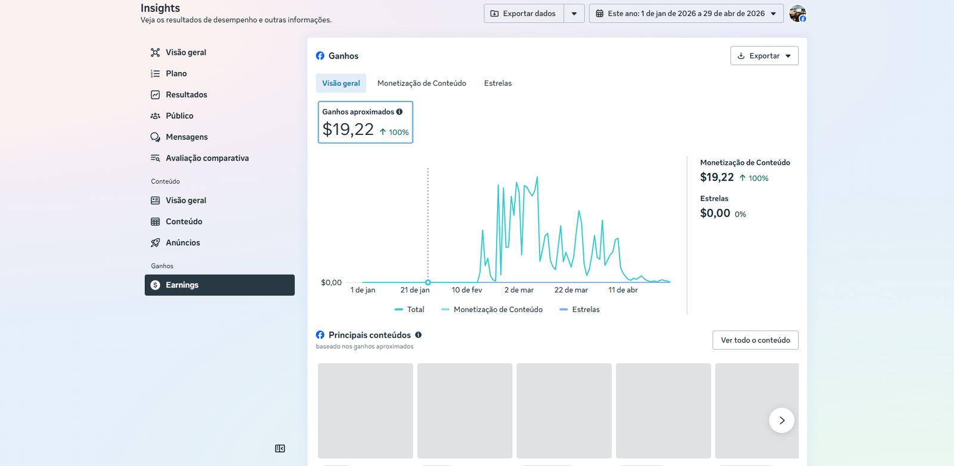This screenshot has width=954, height=466.
Task: Toggle the Total series in chart legend
Action: click(410, 310)
